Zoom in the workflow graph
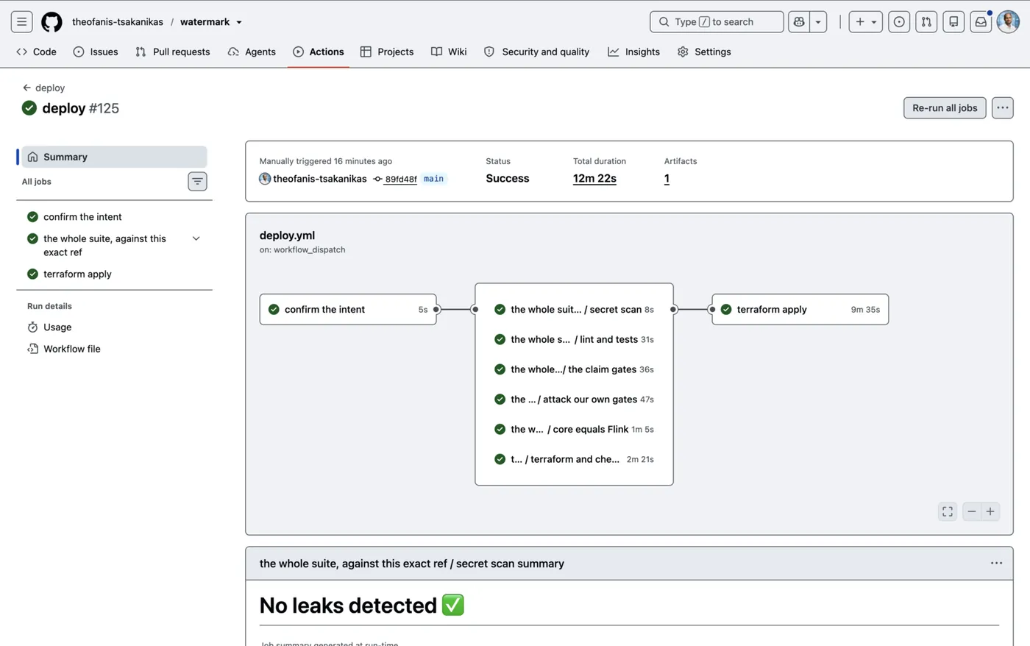 pyautogui.click(x=990, y=511)
